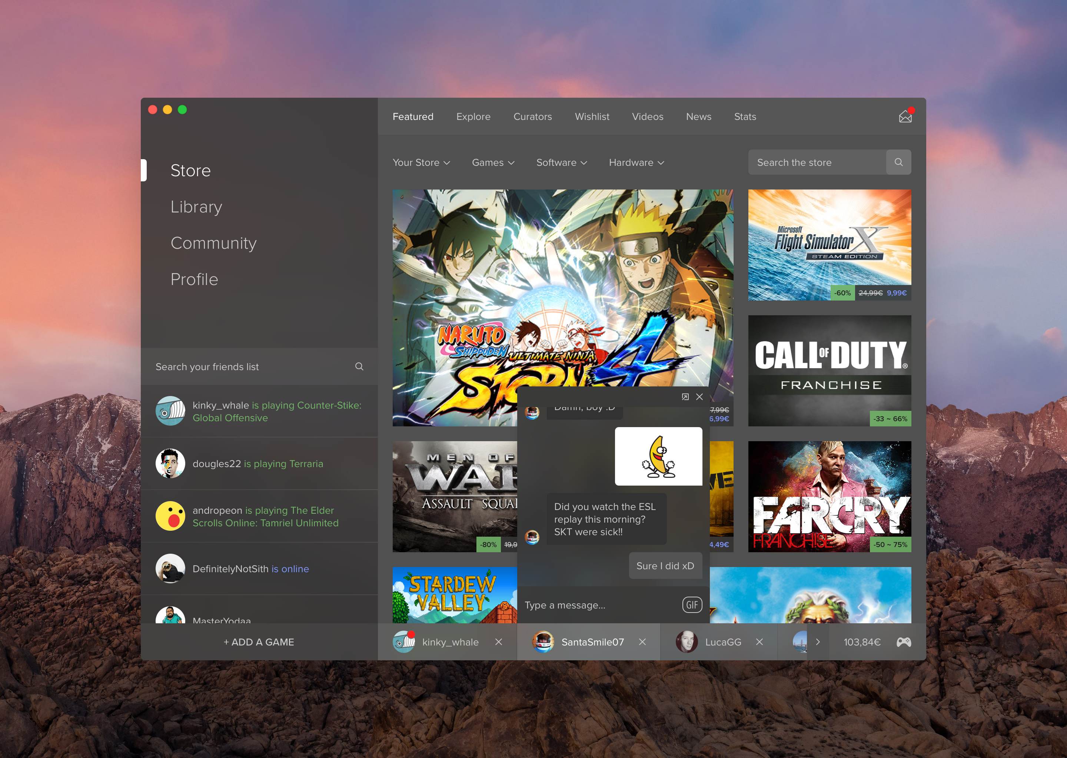Switch to the Featured tab

pyautogui.click(x=413, y=116)
